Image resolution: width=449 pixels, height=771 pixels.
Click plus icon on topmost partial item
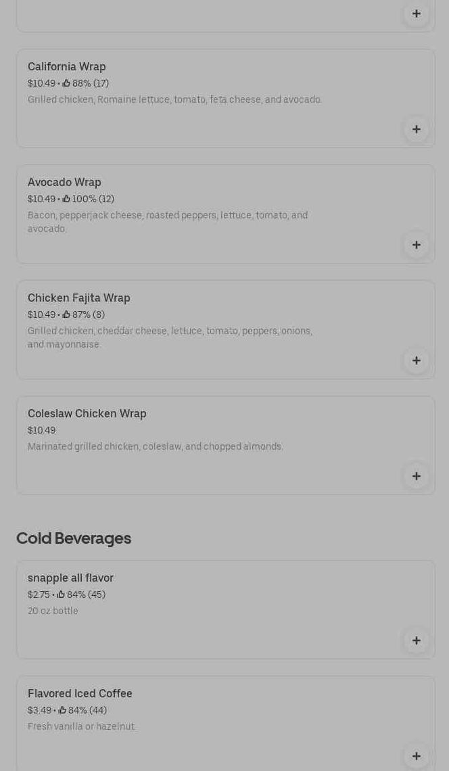pos(416,14)
